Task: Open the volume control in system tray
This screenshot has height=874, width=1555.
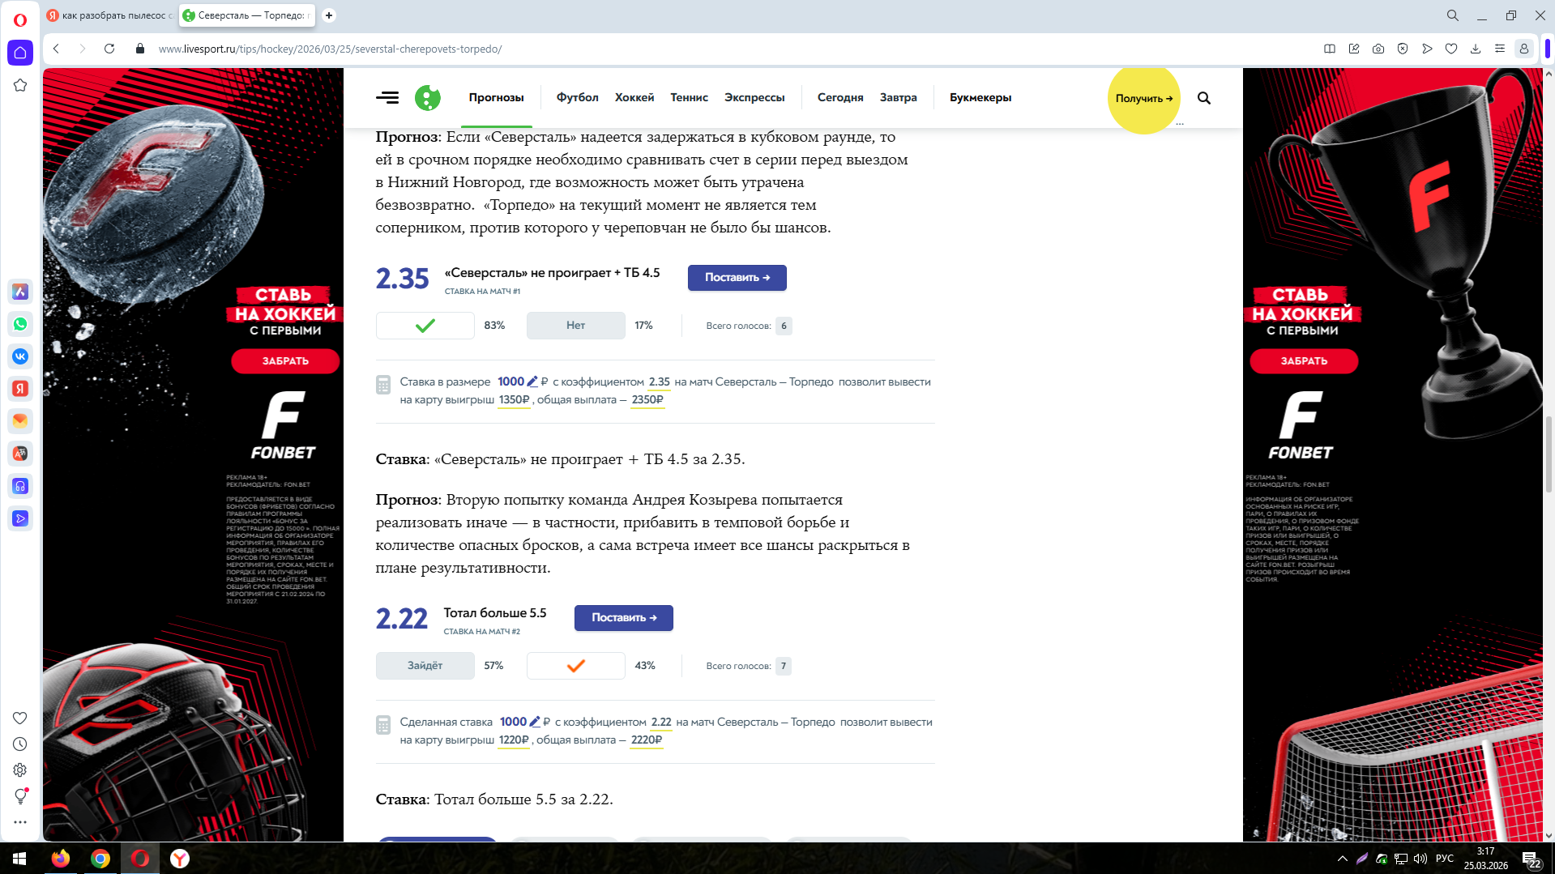Action: [x=1420, y=859]
